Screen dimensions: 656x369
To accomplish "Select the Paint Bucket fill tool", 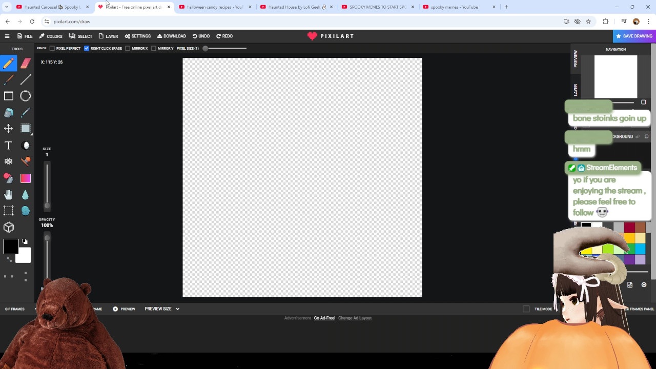I will (x=9, y=112).
